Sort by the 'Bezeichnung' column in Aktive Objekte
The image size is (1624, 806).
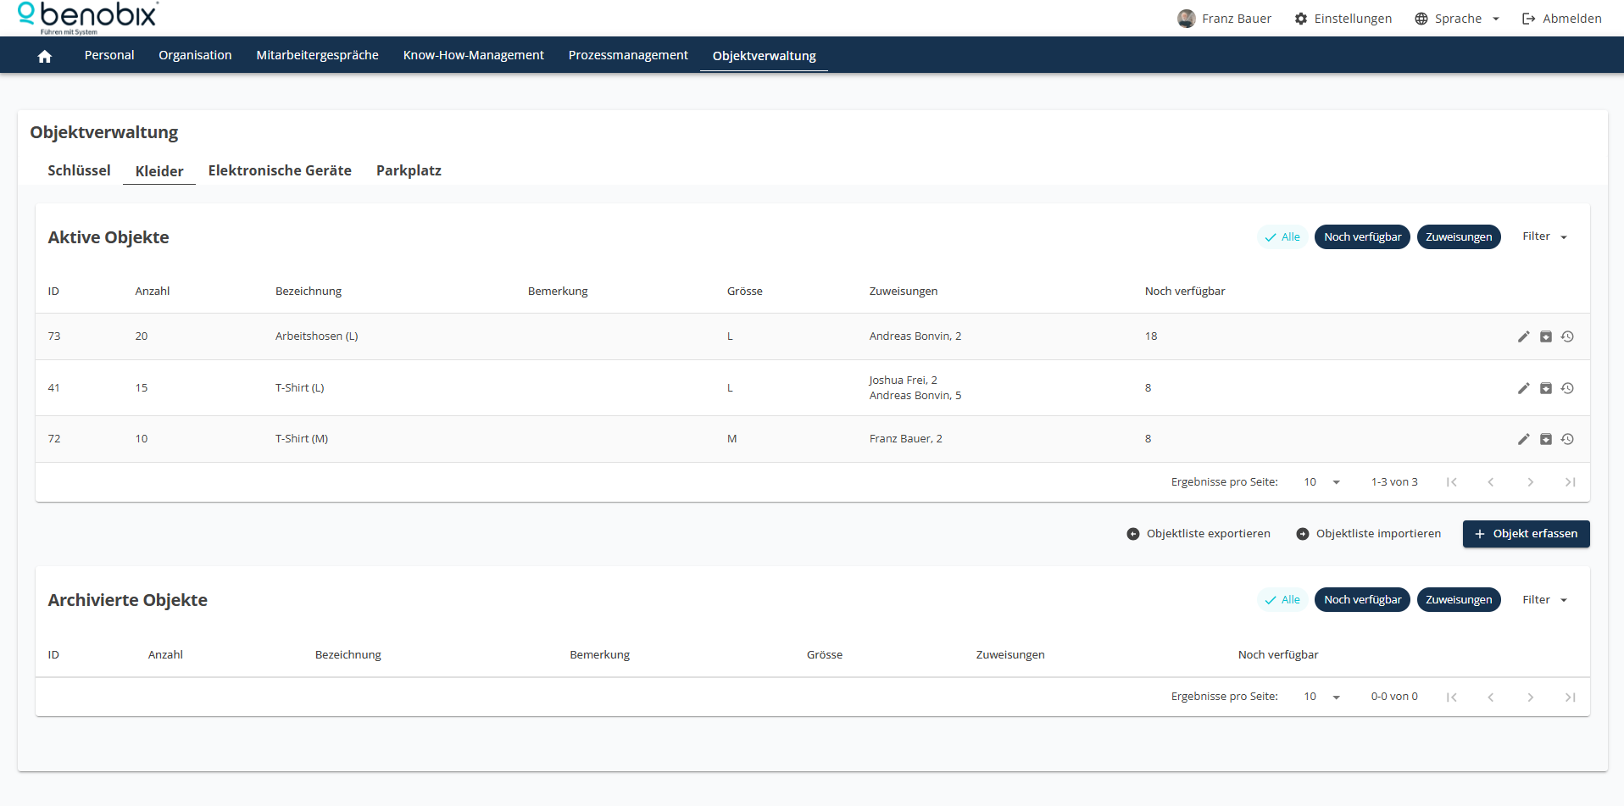tap(309, 291)
